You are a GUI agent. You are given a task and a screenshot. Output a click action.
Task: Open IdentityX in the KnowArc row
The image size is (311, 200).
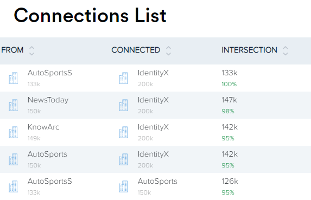click(x=153, y=127)
